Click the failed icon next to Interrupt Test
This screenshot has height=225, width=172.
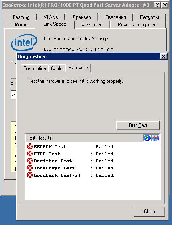30,168
